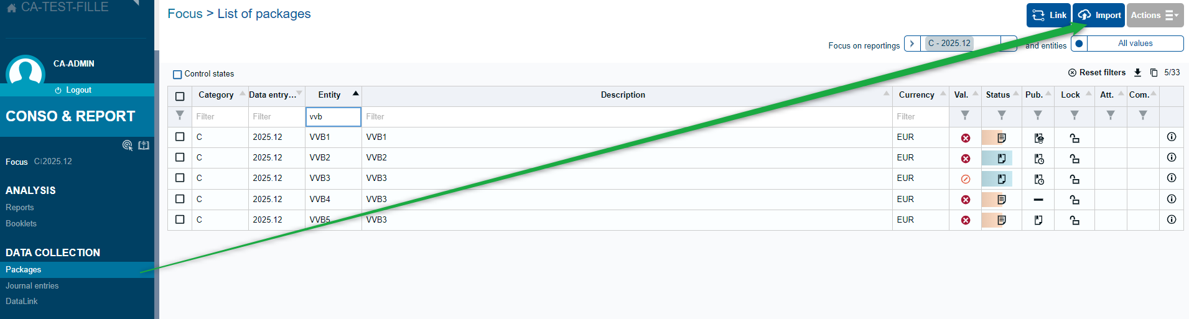Open info for the VVB2 row
This screenshot has width=1189, height=319.
(1172, 157)
